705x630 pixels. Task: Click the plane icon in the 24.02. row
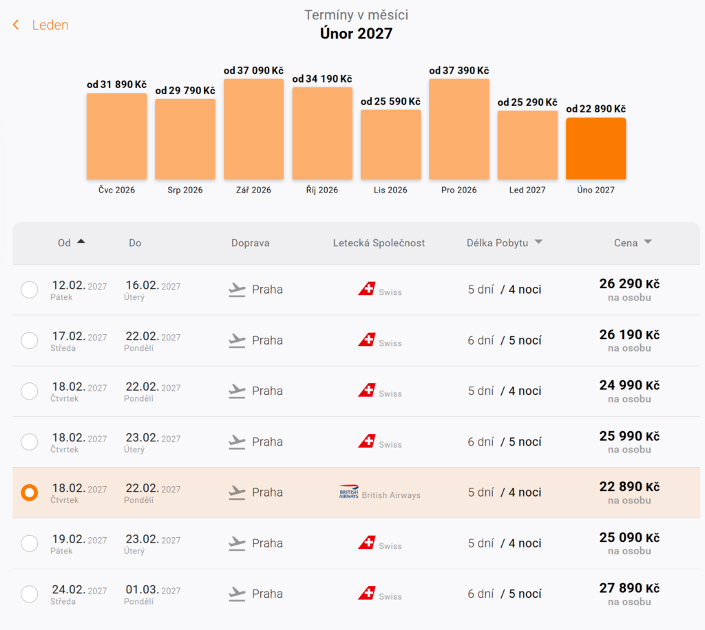(x=237, y=594)
